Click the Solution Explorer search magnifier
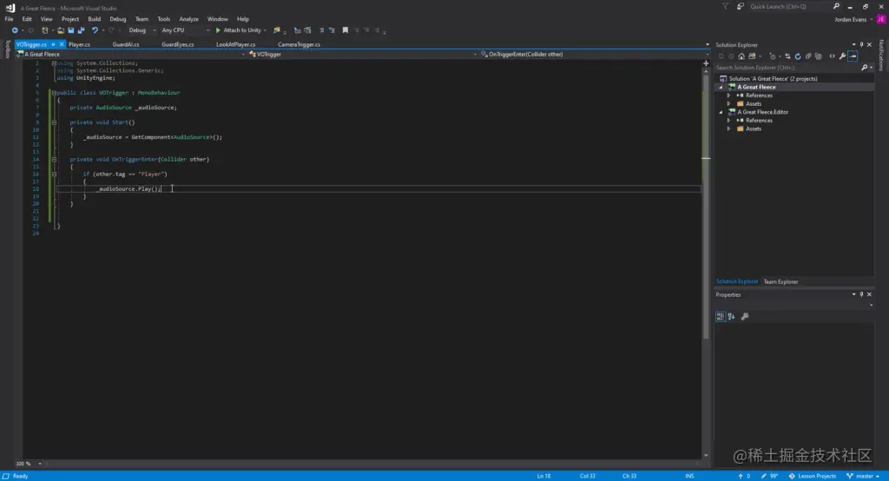This screenshot has width=889, height=481. click(864, 68)
